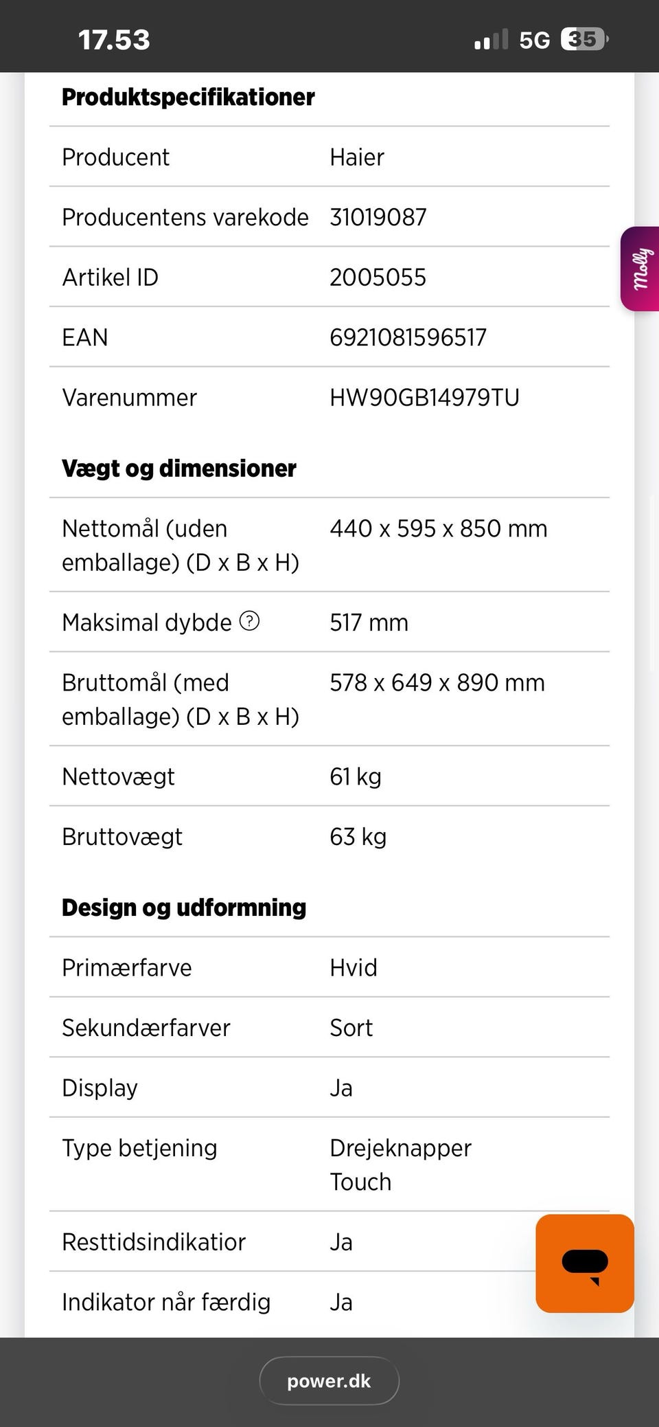This screenshot has height=1427, width=659.
Task: Tap the 5G network indicator
Action: [x=534, y=40]
